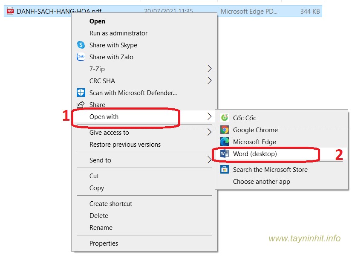Pick Rename from the context menu
The width and height of the screenshot is (352, 258).
click(x=101, y=227)
